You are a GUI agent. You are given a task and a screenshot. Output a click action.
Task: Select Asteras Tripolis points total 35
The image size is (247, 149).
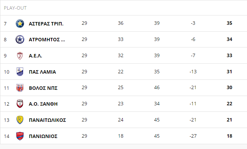click(x=229, y=23)
